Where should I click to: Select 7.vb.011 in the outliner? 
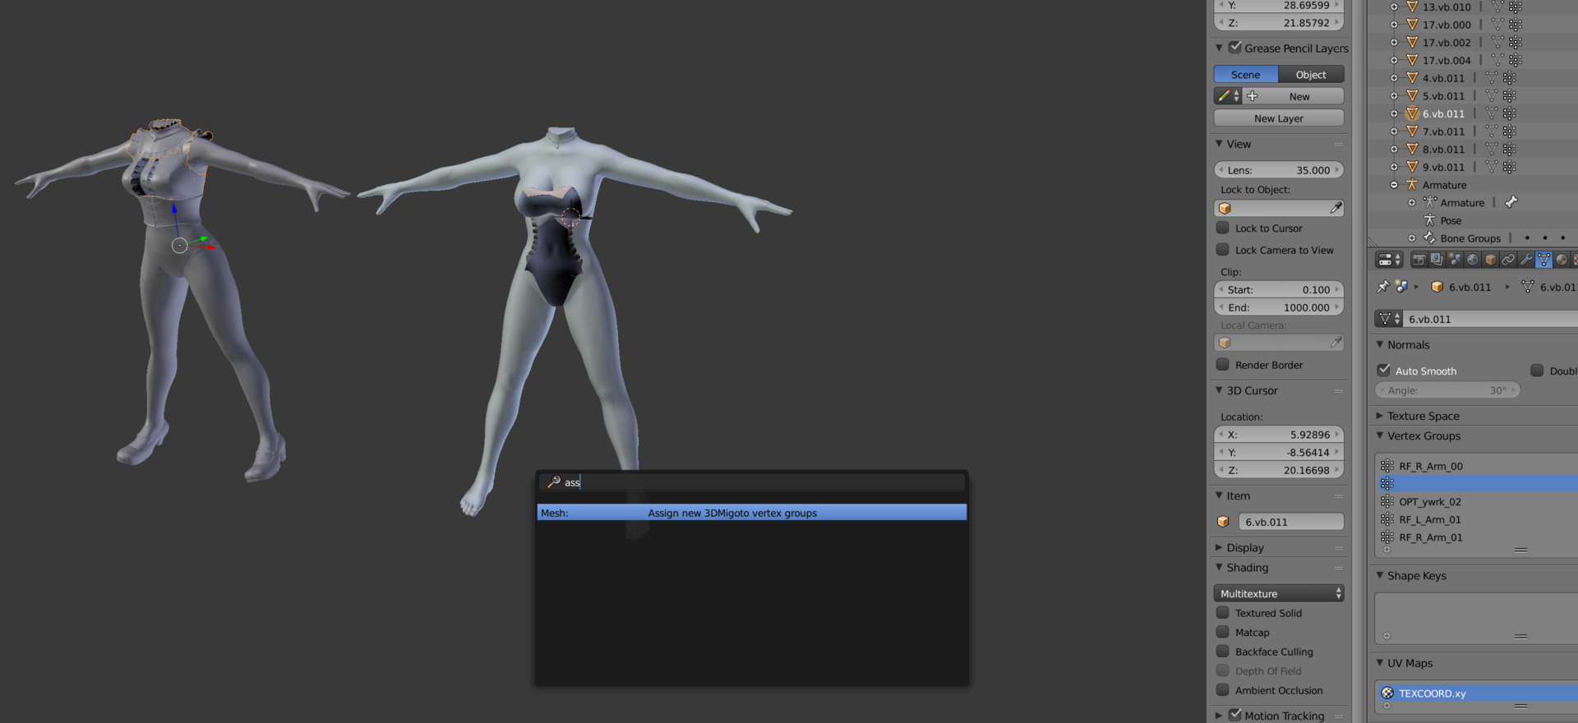pos(1443,131)
